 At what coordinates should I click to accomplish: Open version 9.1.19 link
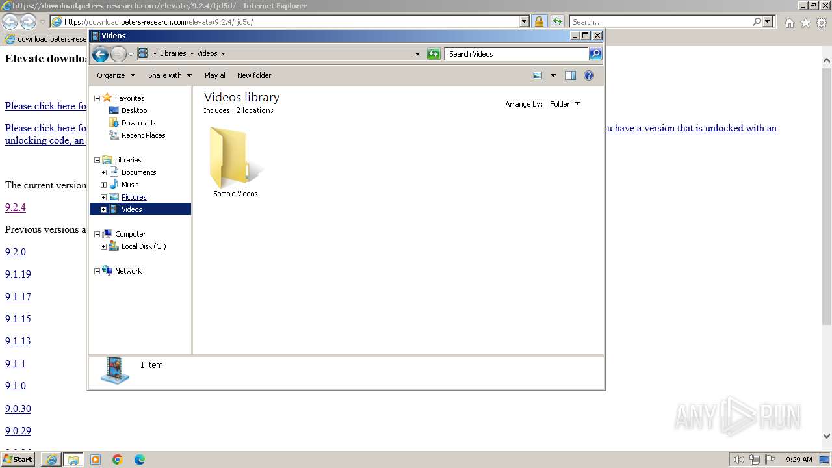point(18,274)
